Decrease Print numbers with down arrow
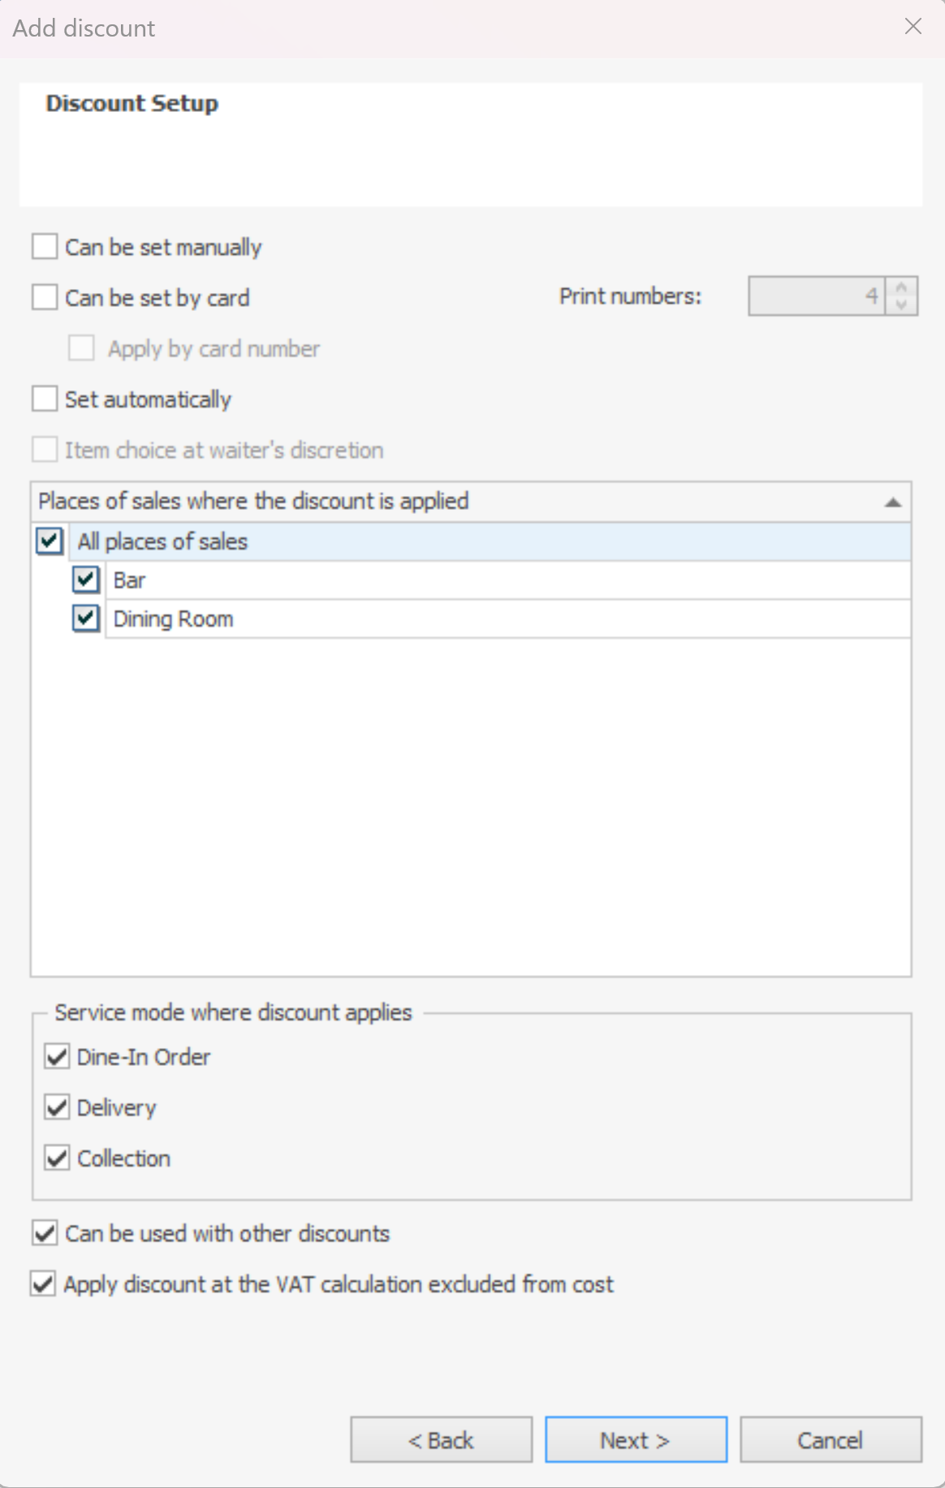 (901, 305)
